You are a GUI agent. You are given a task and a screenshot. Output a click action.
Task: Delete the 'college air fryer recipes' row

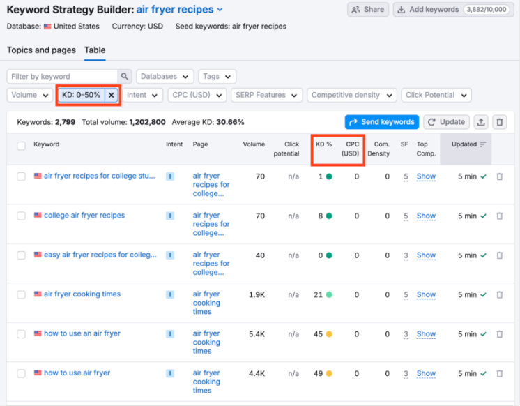[x=499, y=216]
